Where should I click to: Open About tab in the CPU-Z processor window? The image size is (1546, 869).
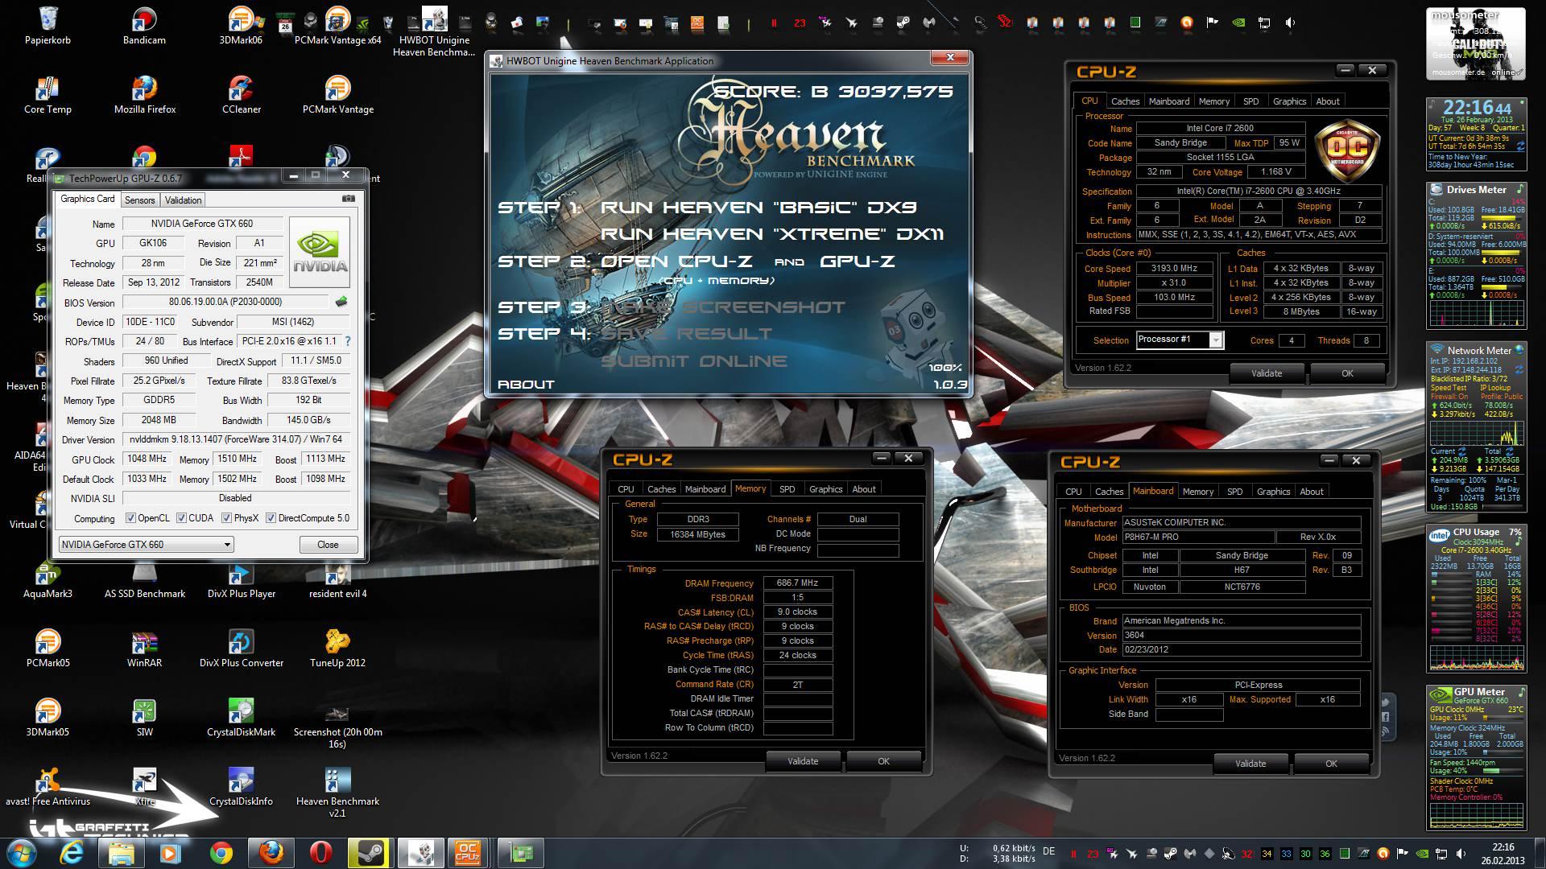click(x=1328, y=101)
